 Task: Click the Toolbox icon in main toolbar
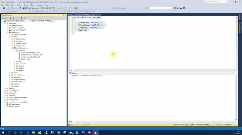click(181, 8)
